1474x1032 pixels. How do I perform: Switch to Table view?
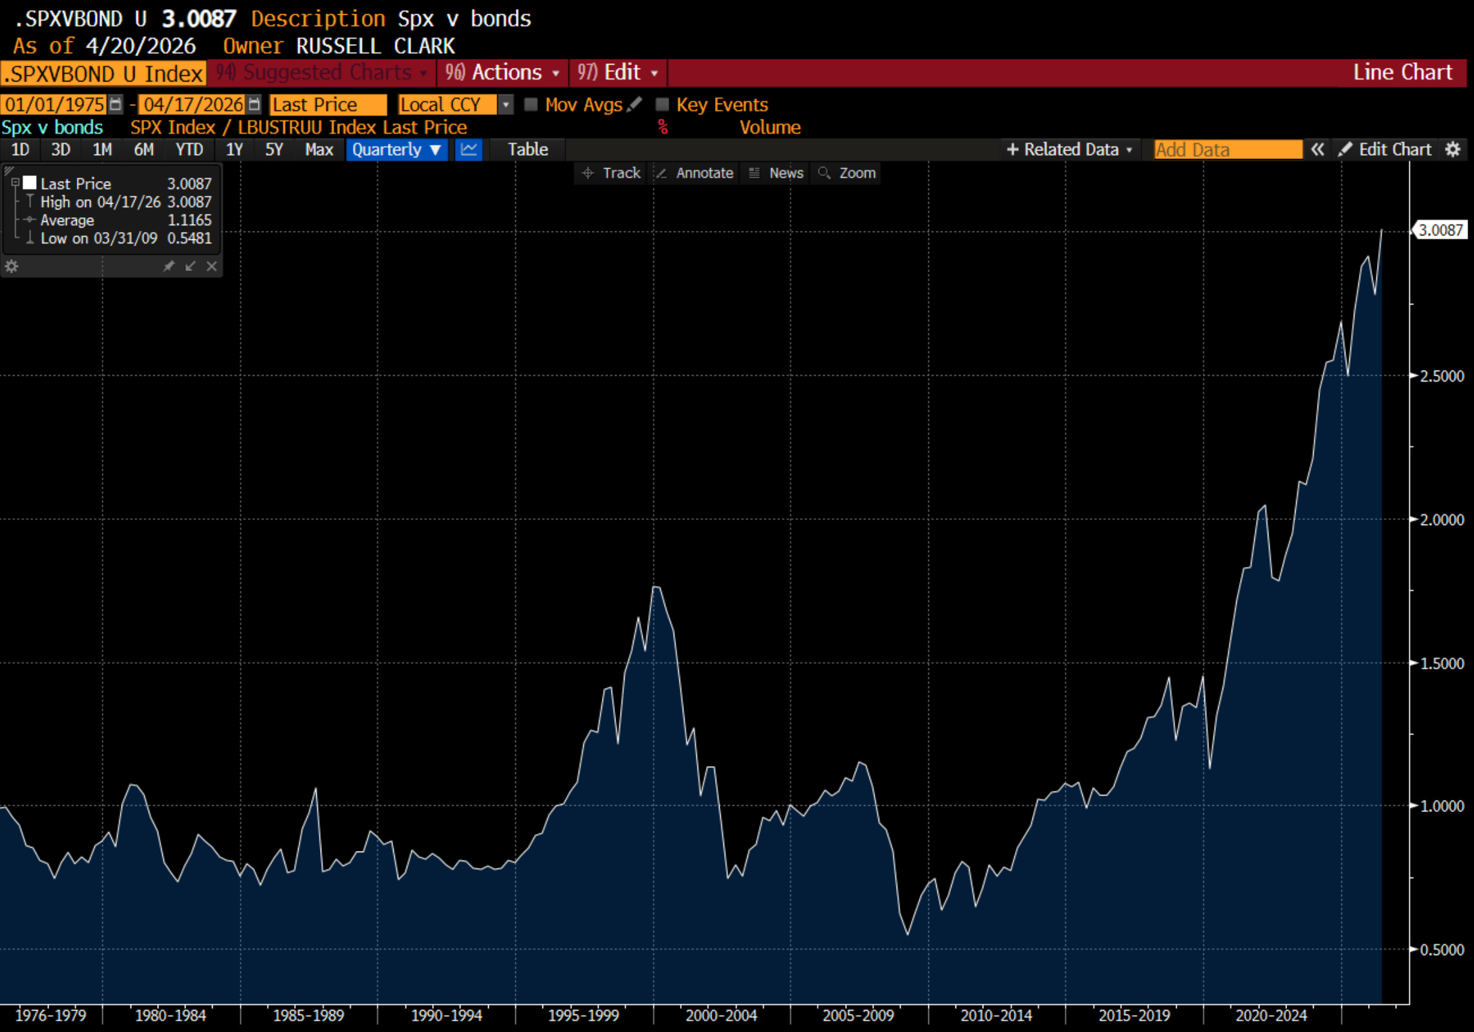pyautogui.click(x=528, y=149)
